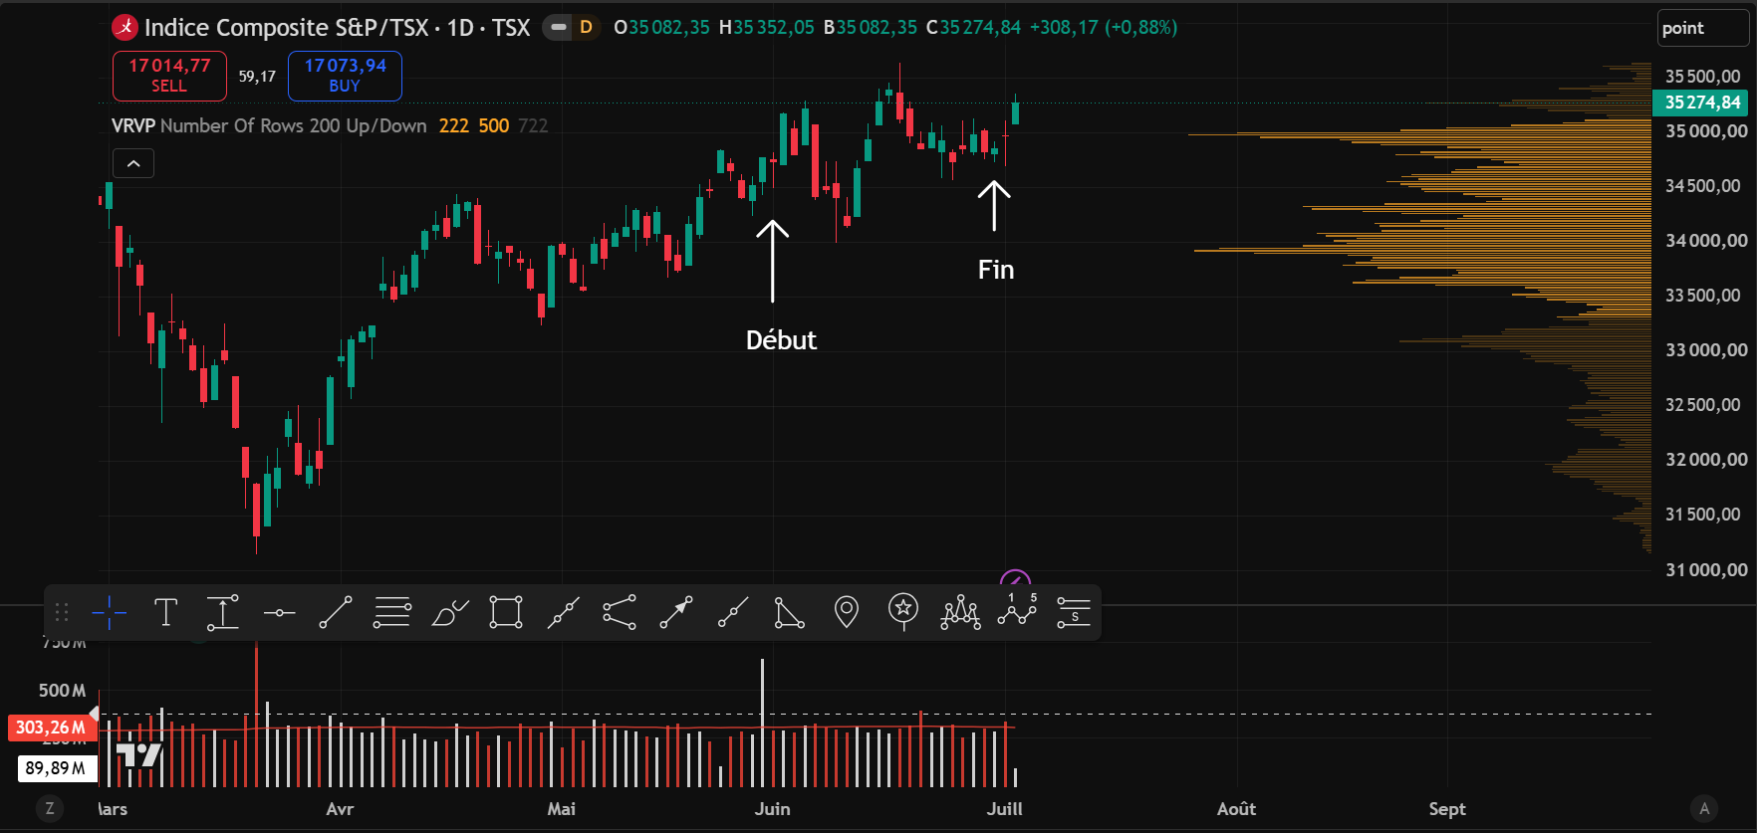This screenshot has height=833, width=1757.
Task: Click the Juill label on time axis
Action: click(x=1005, y=809)
